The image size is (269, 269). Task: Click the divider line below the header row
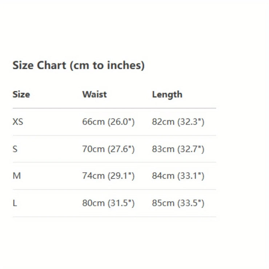point(114,108)
